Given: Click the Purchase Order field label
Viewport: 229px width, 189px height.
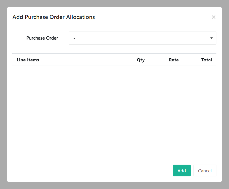Looking at the screenshot, I should tap(42, 38).
